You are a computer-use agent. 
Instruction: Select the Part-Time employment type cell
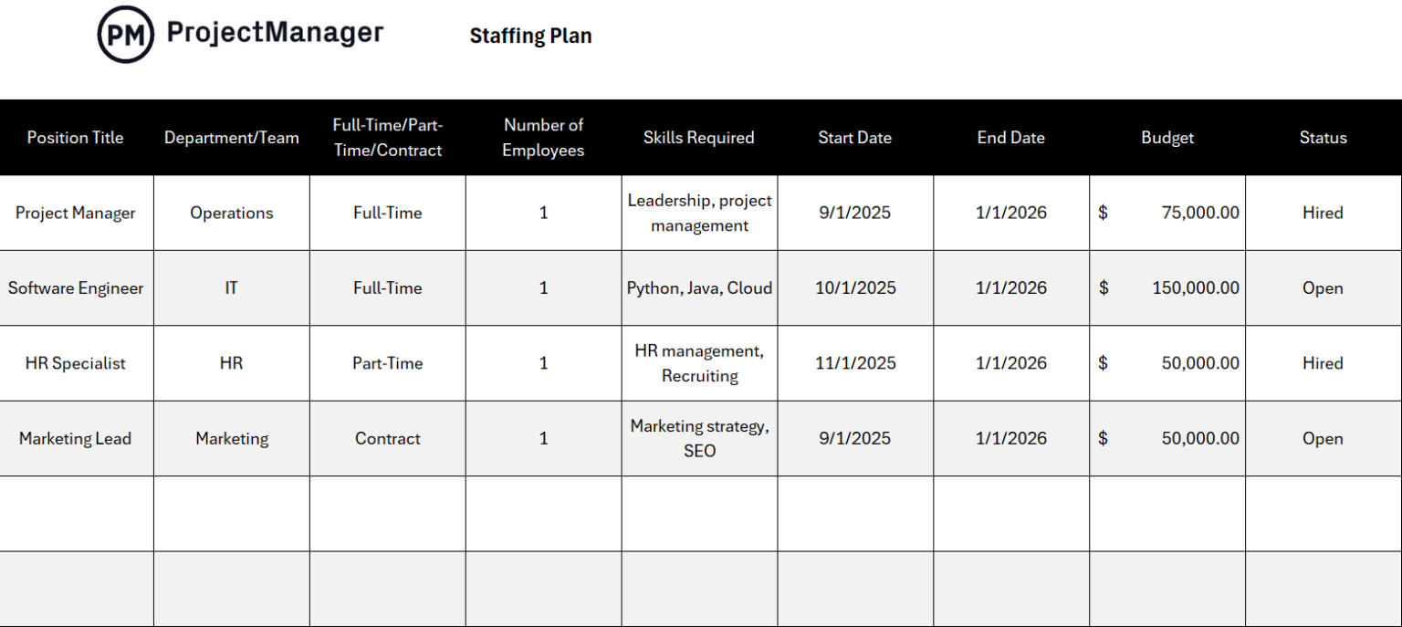tap(388, 363)
